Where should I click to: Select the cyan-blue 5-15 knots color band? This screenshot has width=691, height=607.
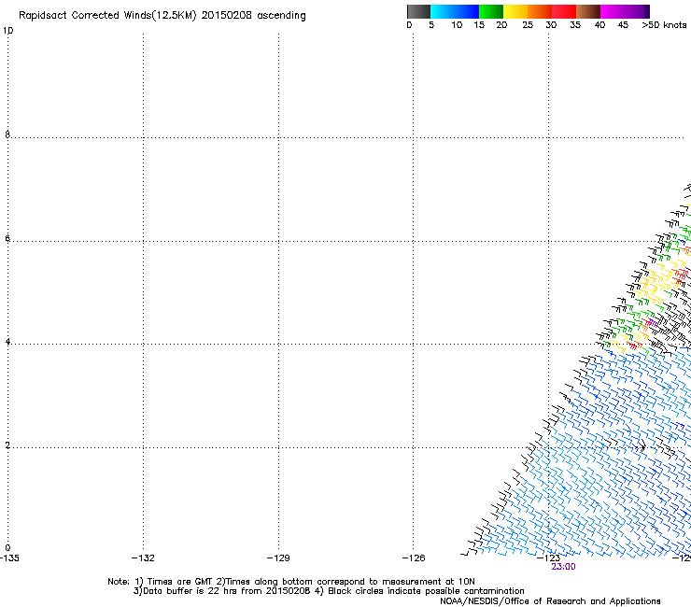(x=455, y=11)
